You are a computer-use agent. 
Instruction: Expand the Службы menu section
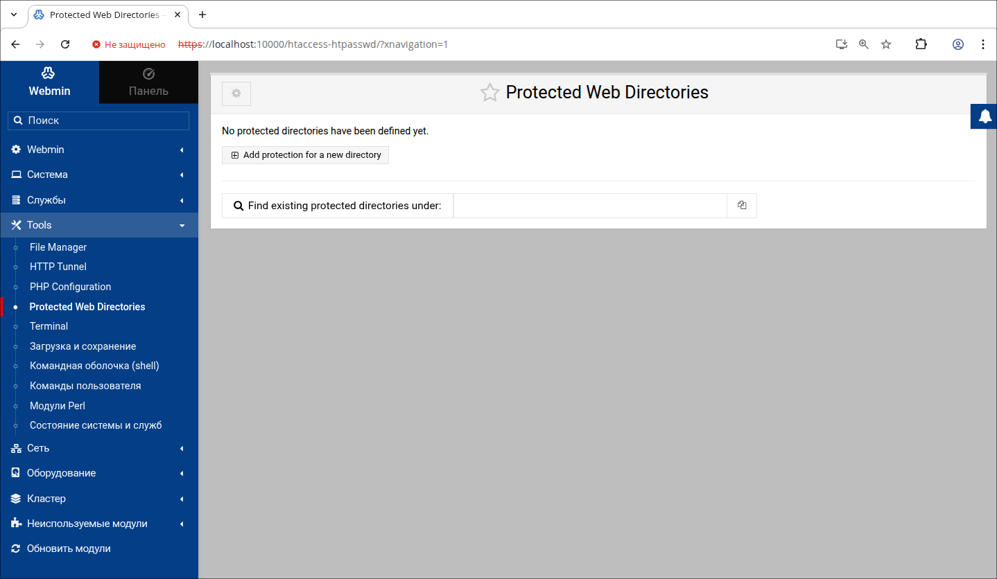click(98, 200)
